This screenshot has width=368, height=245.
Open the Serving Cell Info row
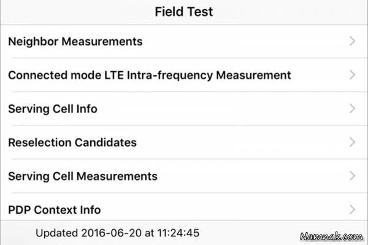(x=184, y=109)
